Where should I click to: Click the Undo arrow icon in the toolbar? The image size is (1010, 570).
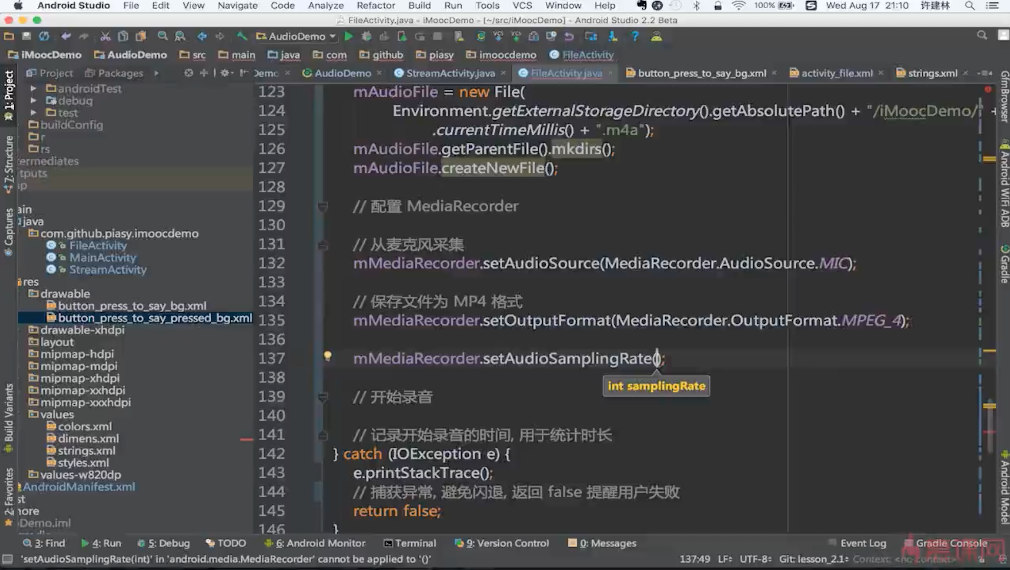(x=66, y=36)
